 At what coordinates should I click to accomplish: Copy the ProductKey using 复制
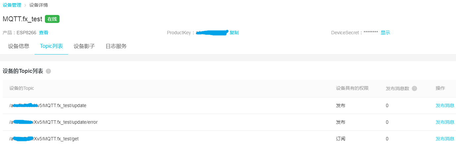click(x=234, y=33)
